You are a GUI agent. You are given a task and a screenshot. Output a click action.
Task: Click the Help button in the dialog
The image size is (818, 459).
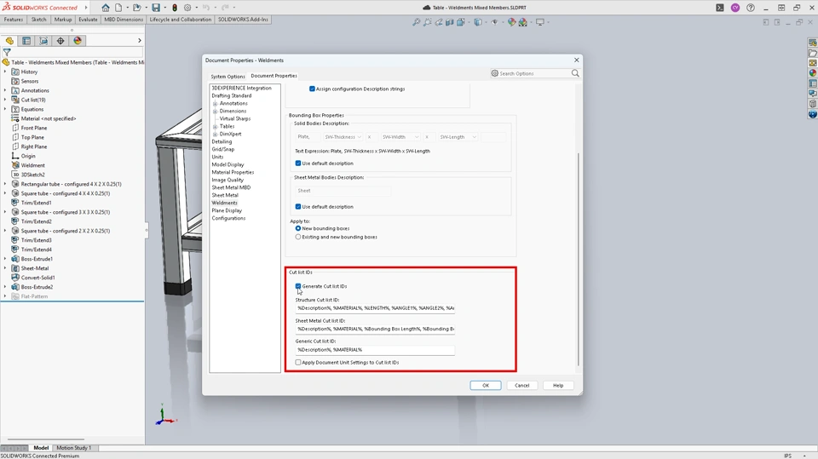[x=558, y=386]
